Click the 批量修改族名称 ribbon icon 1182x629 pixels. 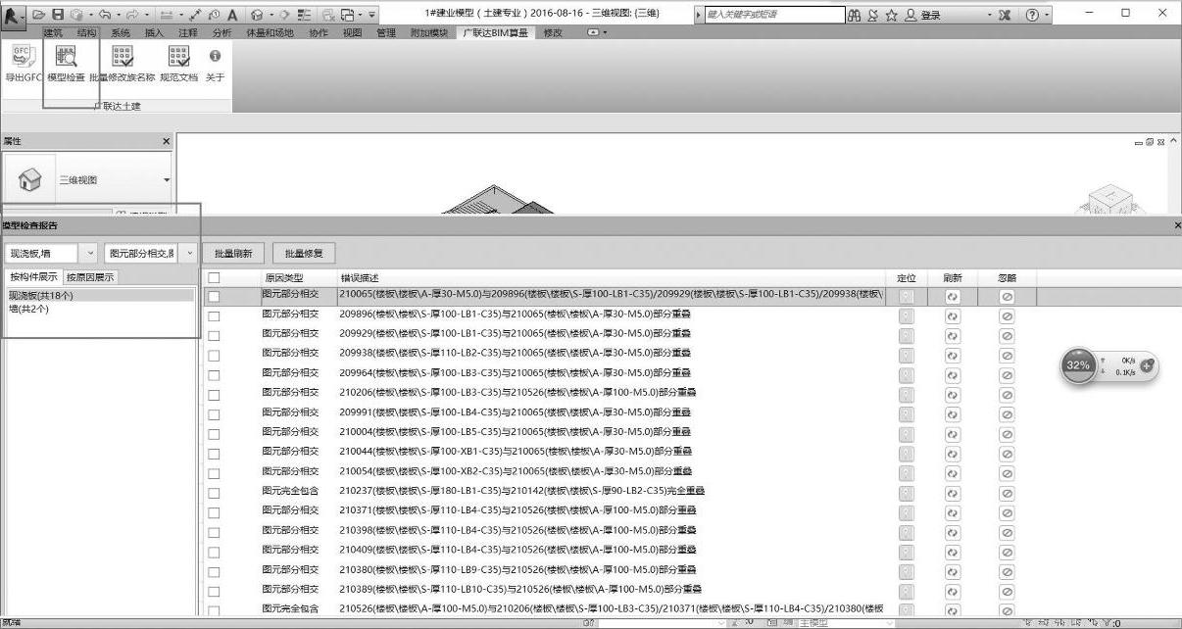[123, 59]
